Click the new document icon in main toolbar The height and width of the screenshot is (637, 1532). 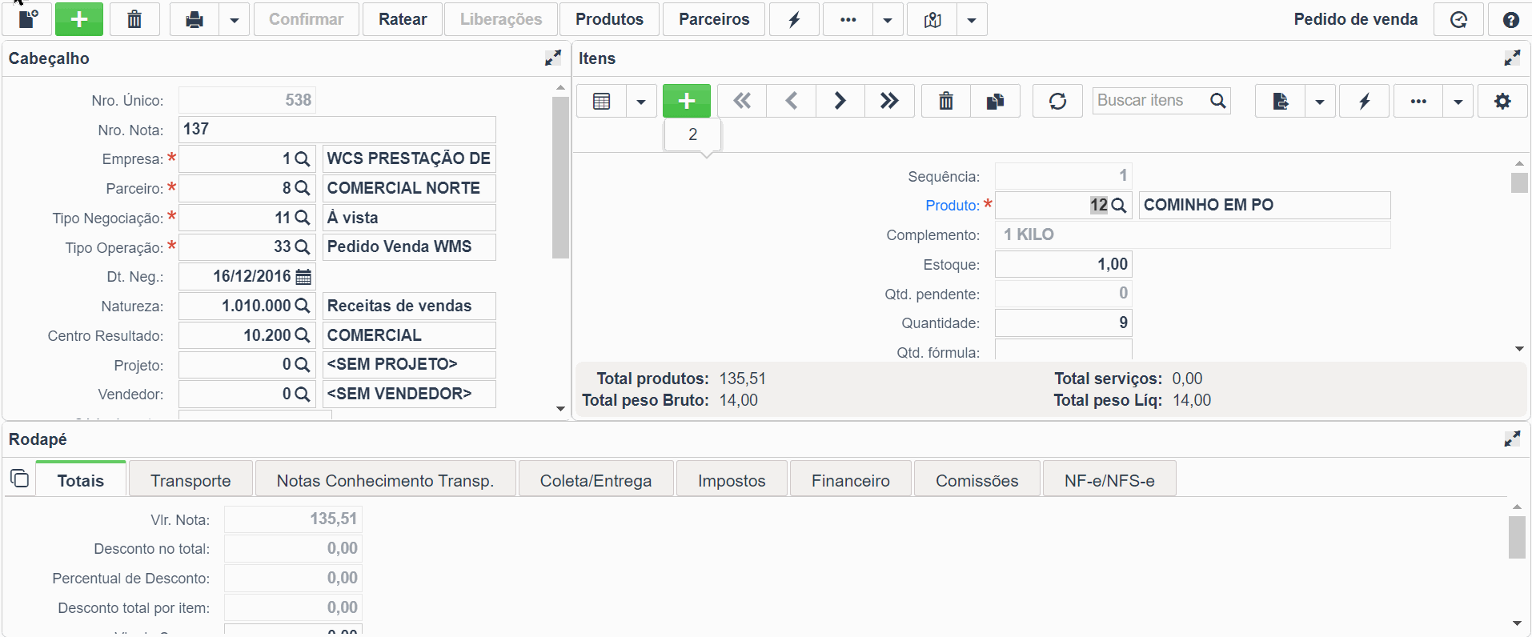click(x=28, y=19)
